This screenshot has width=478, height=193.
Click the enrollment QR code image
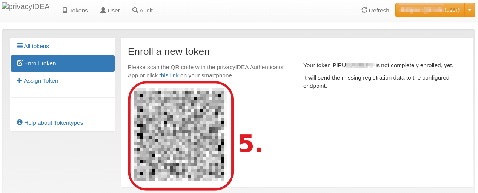181,134
